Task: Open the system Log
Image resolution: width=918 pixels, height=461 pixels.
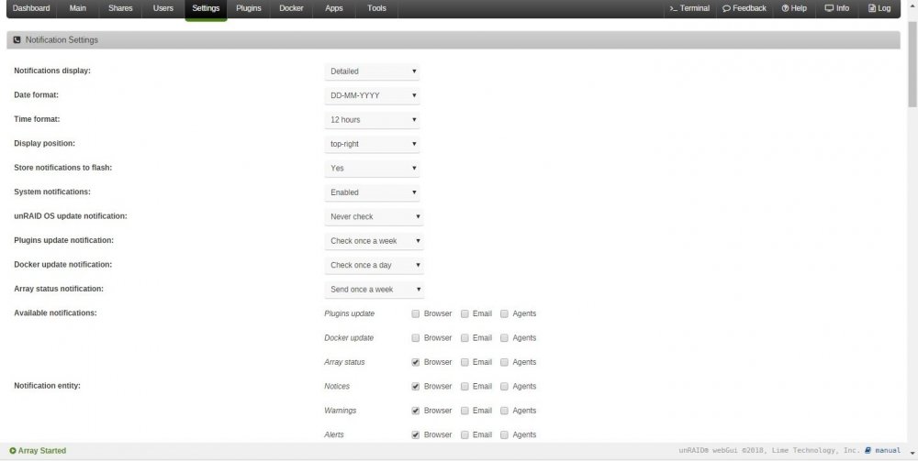Action: (x=879, y=8)
